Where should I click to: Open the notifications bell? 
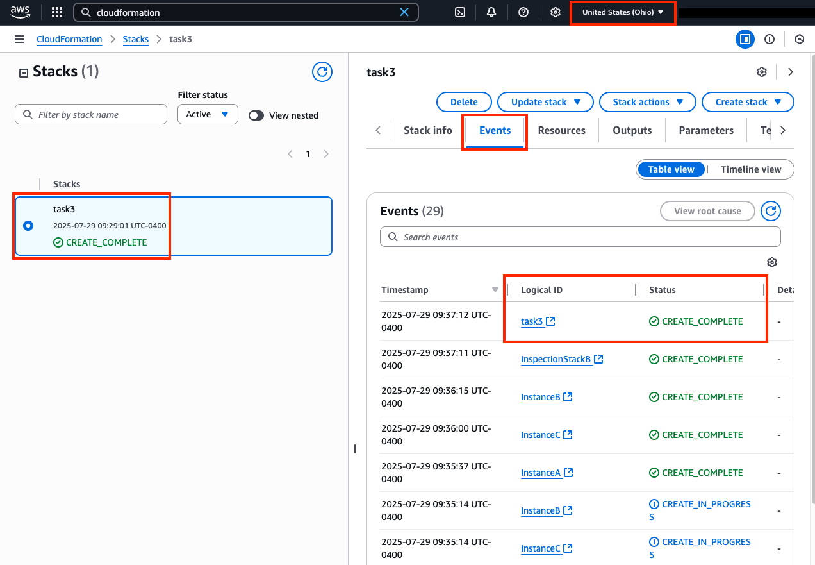pyautogui.click(x=491, y=12)
